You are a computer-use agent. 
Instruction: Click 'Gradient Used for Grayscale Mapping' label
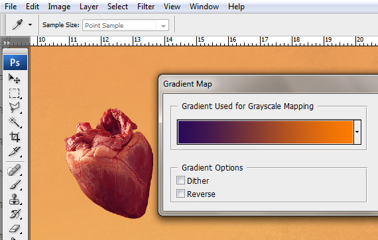247,106
